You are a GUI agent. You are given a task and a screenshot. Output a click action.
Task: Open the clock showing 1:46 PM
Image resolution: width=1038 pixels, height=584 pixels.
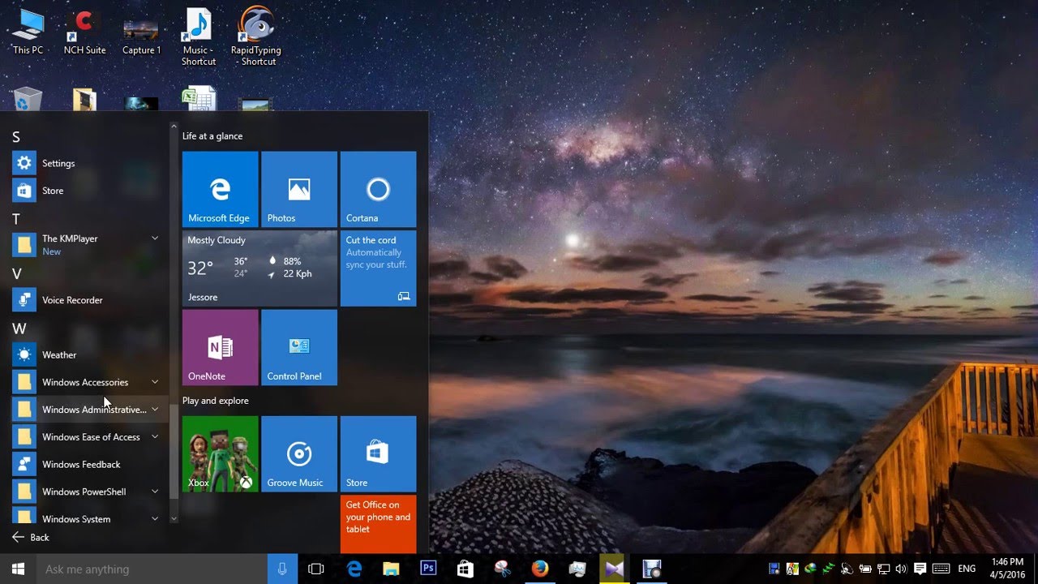(1007, 569)
